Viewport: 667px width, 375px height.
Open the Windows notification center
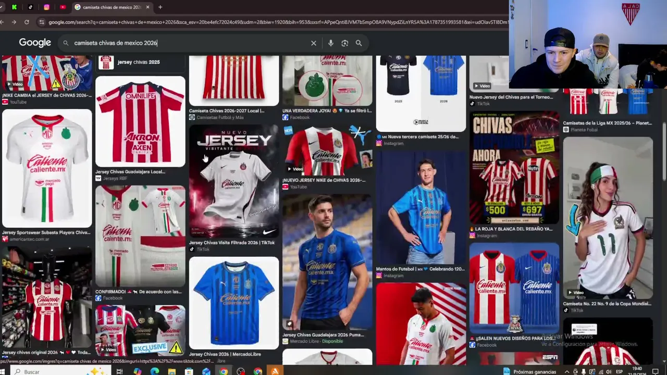(x=656, y=372)
